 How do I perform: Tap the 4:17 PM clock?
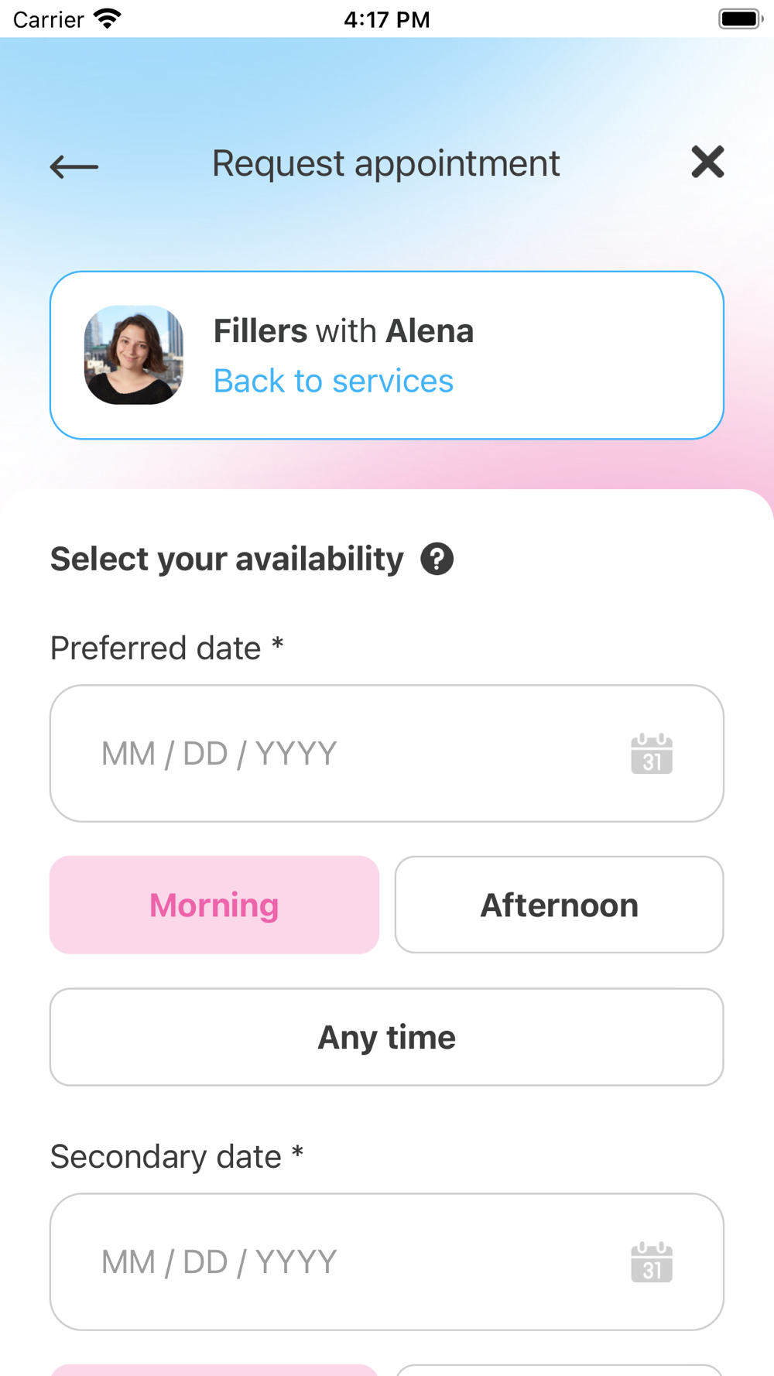click(x=387, y=19)
